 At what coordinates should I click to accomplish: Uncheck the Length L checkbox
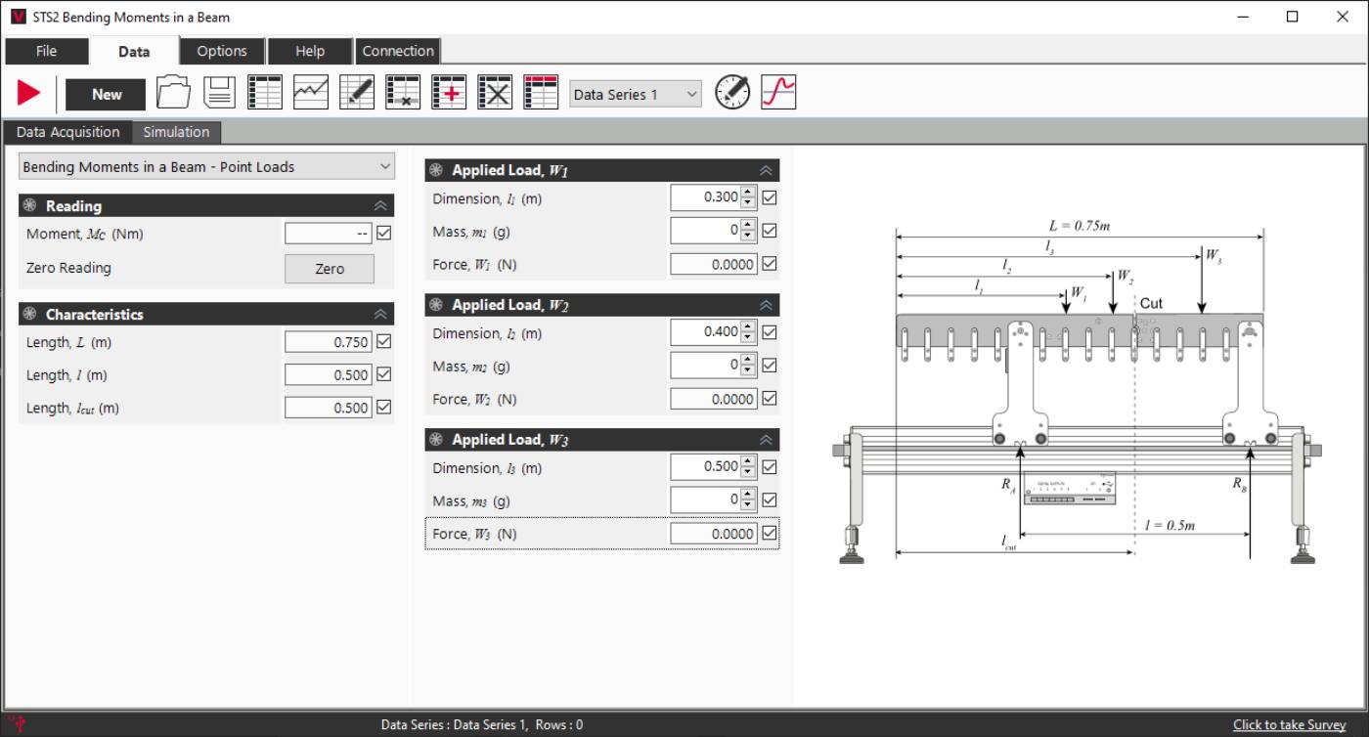tap(383, 341)
